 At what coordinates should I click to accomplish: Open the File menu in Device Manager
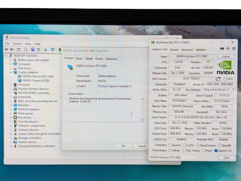tap(8, 44)
